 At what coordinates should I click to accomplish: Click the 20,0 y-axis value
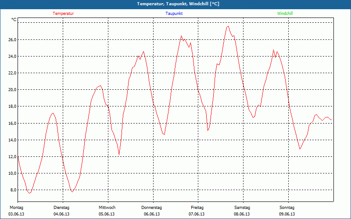pyautogui.click(x=12, y=90)
